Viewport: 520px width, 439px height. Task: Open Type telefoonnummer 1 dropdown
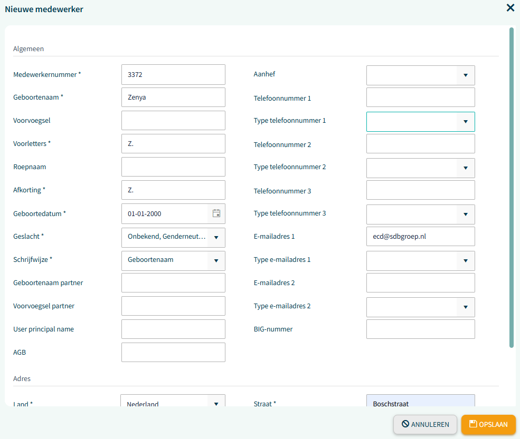tap(465, 122)
